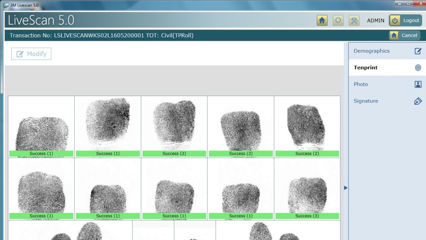Click the Logout power icon

coord(395,20)
